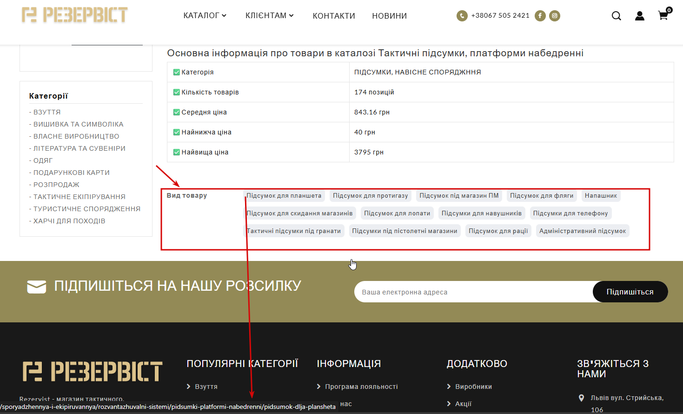Click the Підпишіться subscribe button
The width and height of the screenshot is (683, 414).
point(630,292)
